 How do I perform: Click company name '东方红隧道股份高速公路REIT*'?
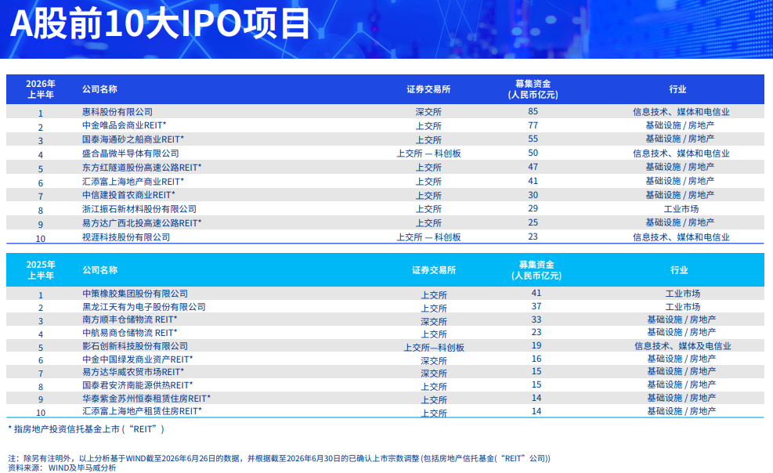(x=142, y=168)
